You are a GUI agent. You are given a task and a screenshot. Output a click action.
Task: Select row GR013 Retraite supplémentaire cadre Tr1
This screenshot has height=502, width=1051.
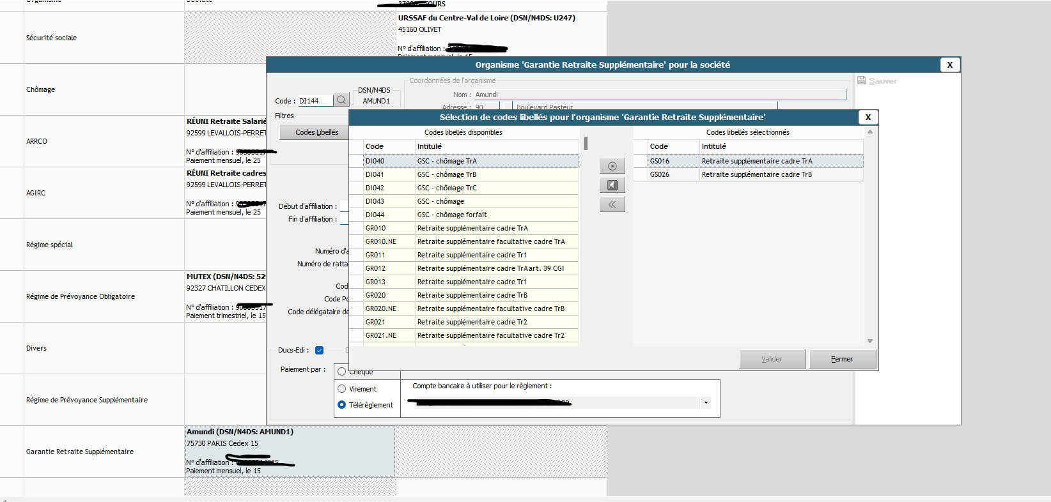click(x=463, y=282)
